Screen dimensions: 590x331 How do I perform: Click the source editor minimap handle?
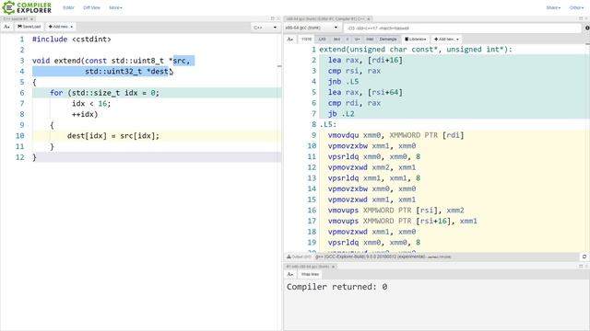(279, 66)
